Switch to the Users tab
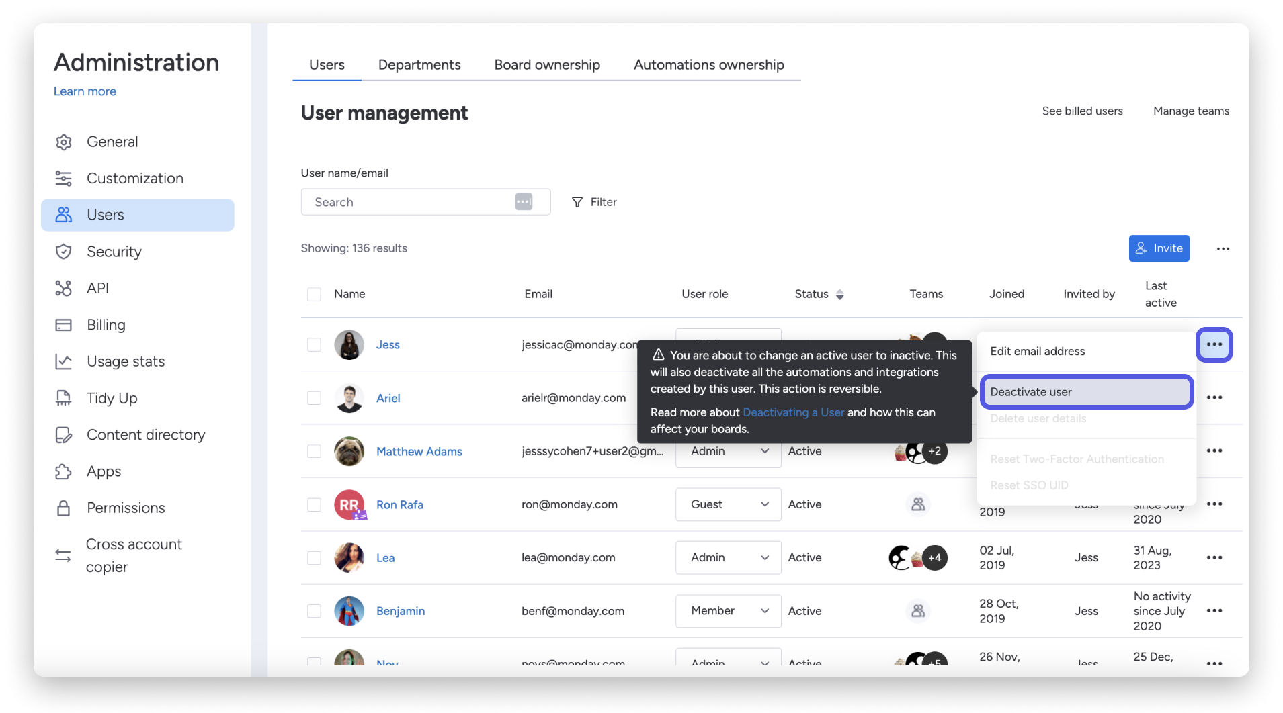The height and width of the screenshot is (713, 1283). (x=327, y=65)
